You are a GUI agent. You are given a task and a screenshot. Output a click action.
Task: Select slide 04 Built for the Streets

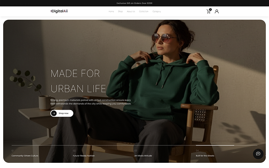(x=205, y=153)
